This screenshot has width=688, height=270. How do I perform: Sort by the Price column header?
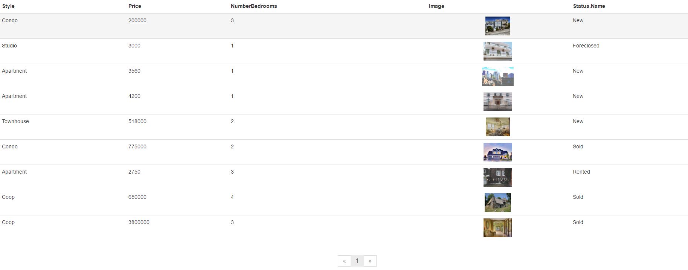[x=134, y=6]
